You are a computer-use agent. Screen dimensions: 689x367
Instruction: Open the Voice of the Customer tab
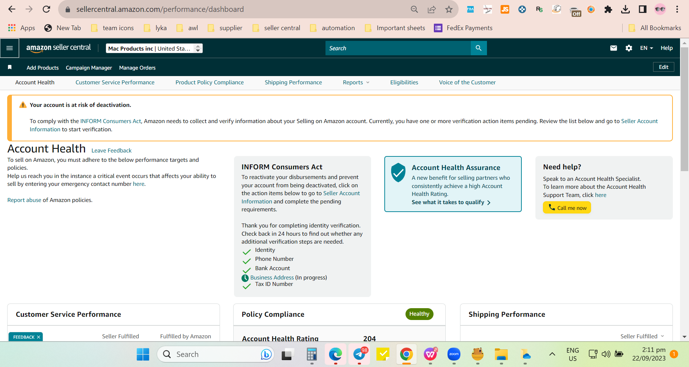[x=467, y=83]
